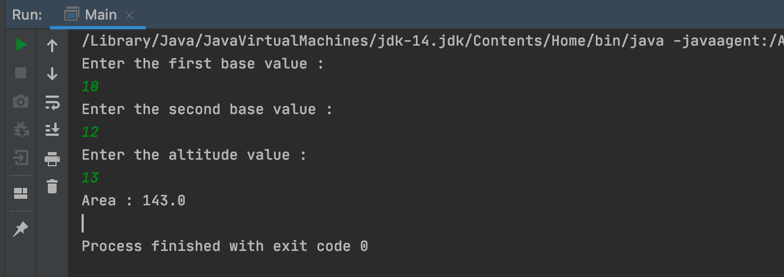Jump up the stack trace arrow
The image size is (784, 277).
pos(52,46)
